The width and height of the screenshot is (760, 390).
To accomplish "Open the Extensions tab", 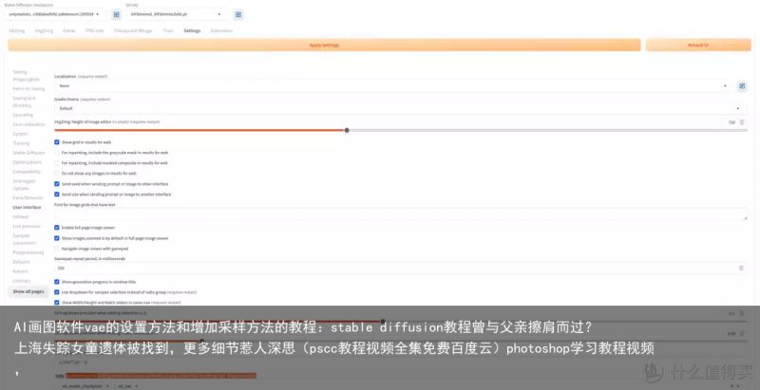I will [221, 30].
